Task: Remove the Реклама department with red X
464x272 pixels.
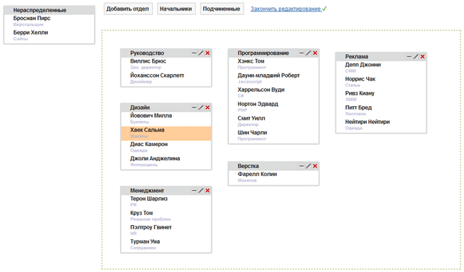Action: 423,57
